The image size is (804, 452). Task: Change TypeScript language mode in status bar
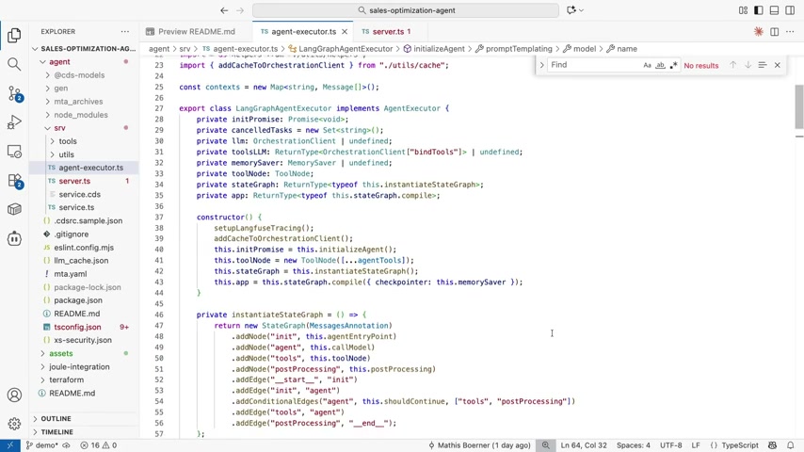tap(739, 445)
